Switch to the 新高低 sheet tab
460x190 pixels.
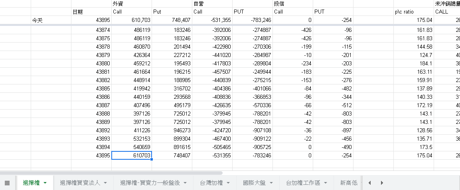coord(349,183)
